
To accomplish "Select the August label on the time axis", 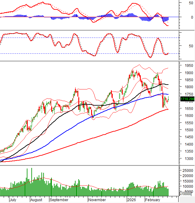I will point(37,200).
